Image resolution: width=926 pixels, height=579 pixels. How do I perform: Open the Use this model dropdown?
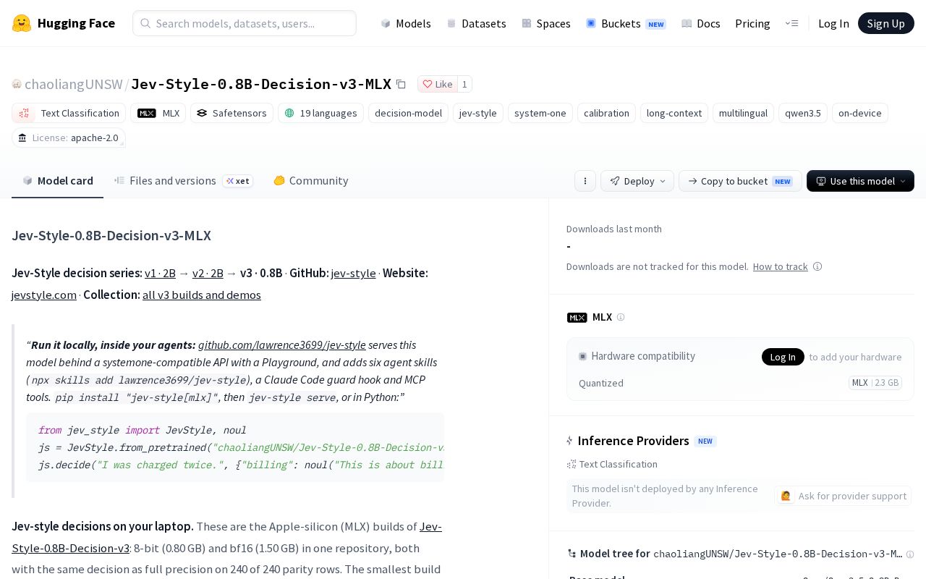tap(860, 181)
